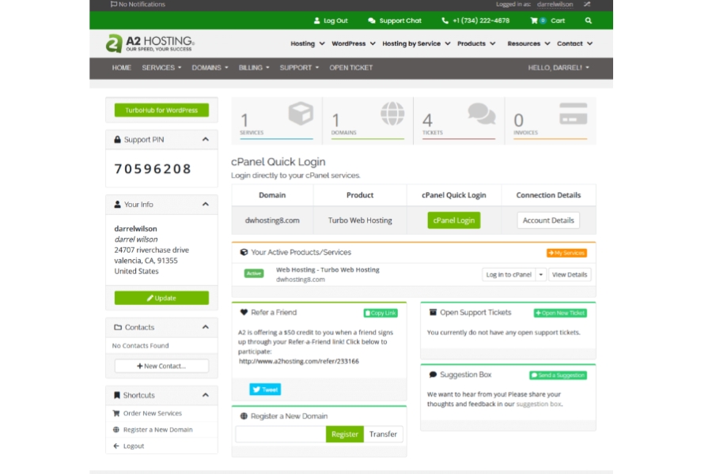This screenshot has height=474, width=712.
Task: Click the phone icon beside support number
Action: coord(445,21)
